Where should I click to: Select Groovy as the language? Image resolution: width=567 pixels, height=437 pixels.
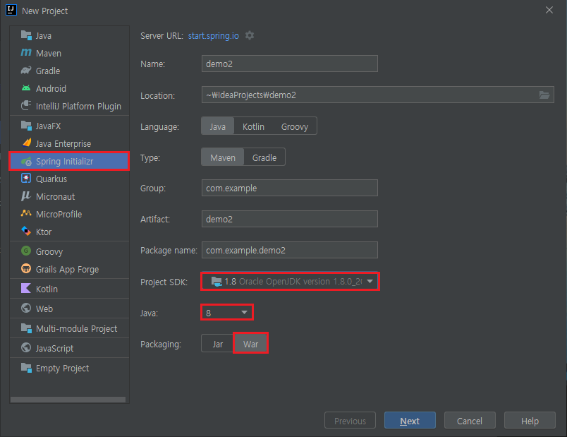[295, 126]
